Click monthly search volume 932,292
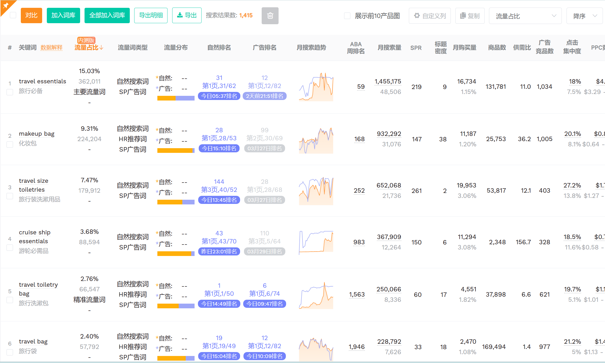605x363 pixels. (389, 134)
